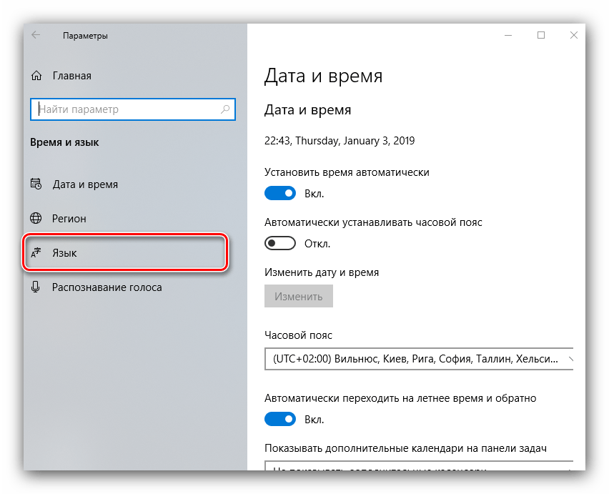Click the Язык language icon

pos(36,253)
